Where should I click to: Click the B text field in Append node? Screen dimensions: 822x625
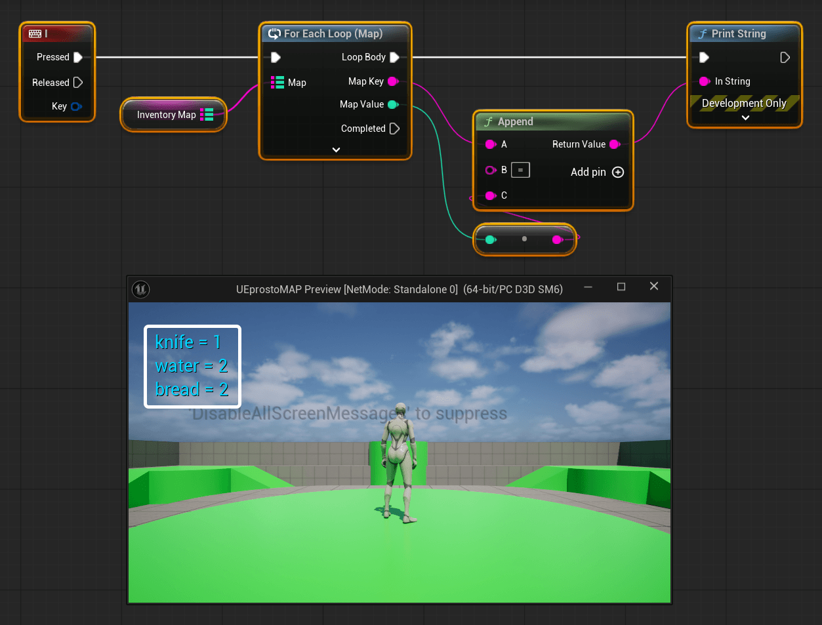pos(520,170)
